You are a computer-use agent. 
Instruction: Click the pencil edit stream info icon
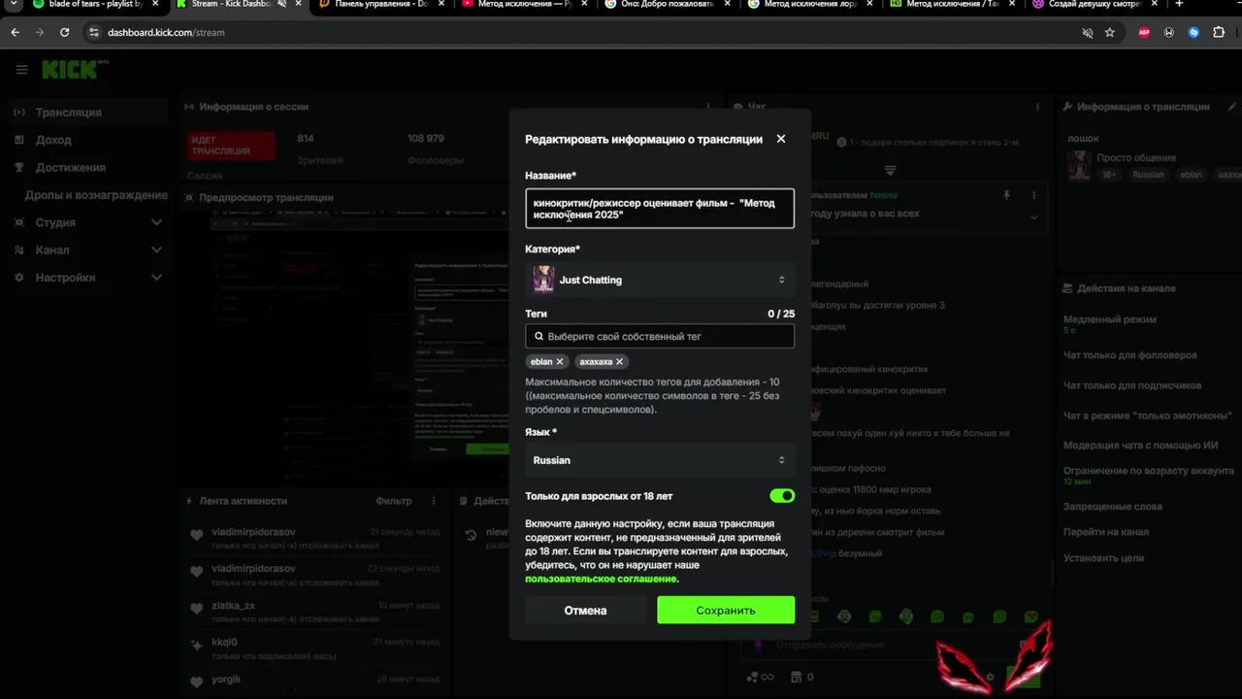click(1232, 107)
